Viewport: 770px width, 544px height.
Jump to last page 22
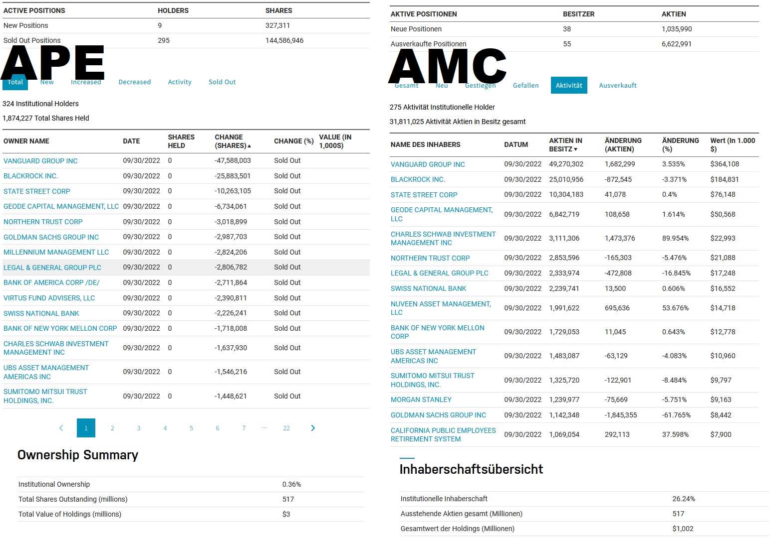click(x=286, y=428)
